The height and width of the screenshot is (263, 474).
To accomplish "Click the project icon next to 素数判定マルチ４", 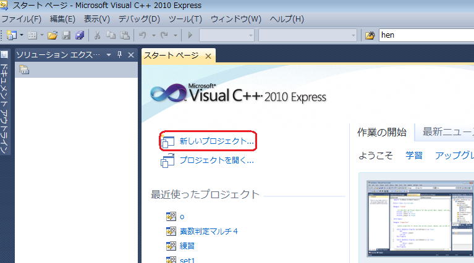I will pyautogui.click(x=171, y=231).
